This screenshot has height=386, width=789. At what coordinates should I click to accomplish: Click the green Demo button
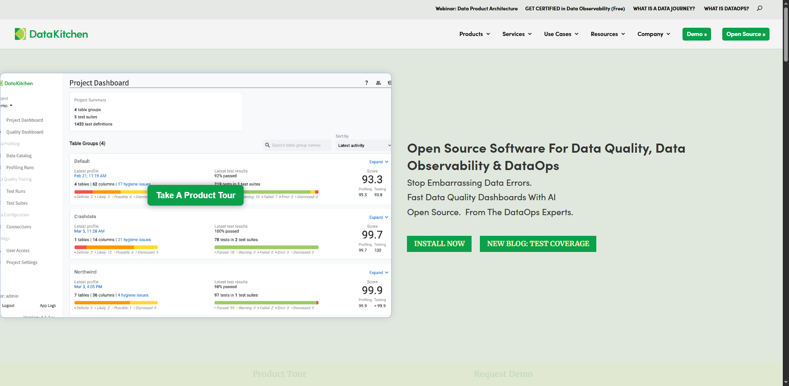[x=697, y=34]
